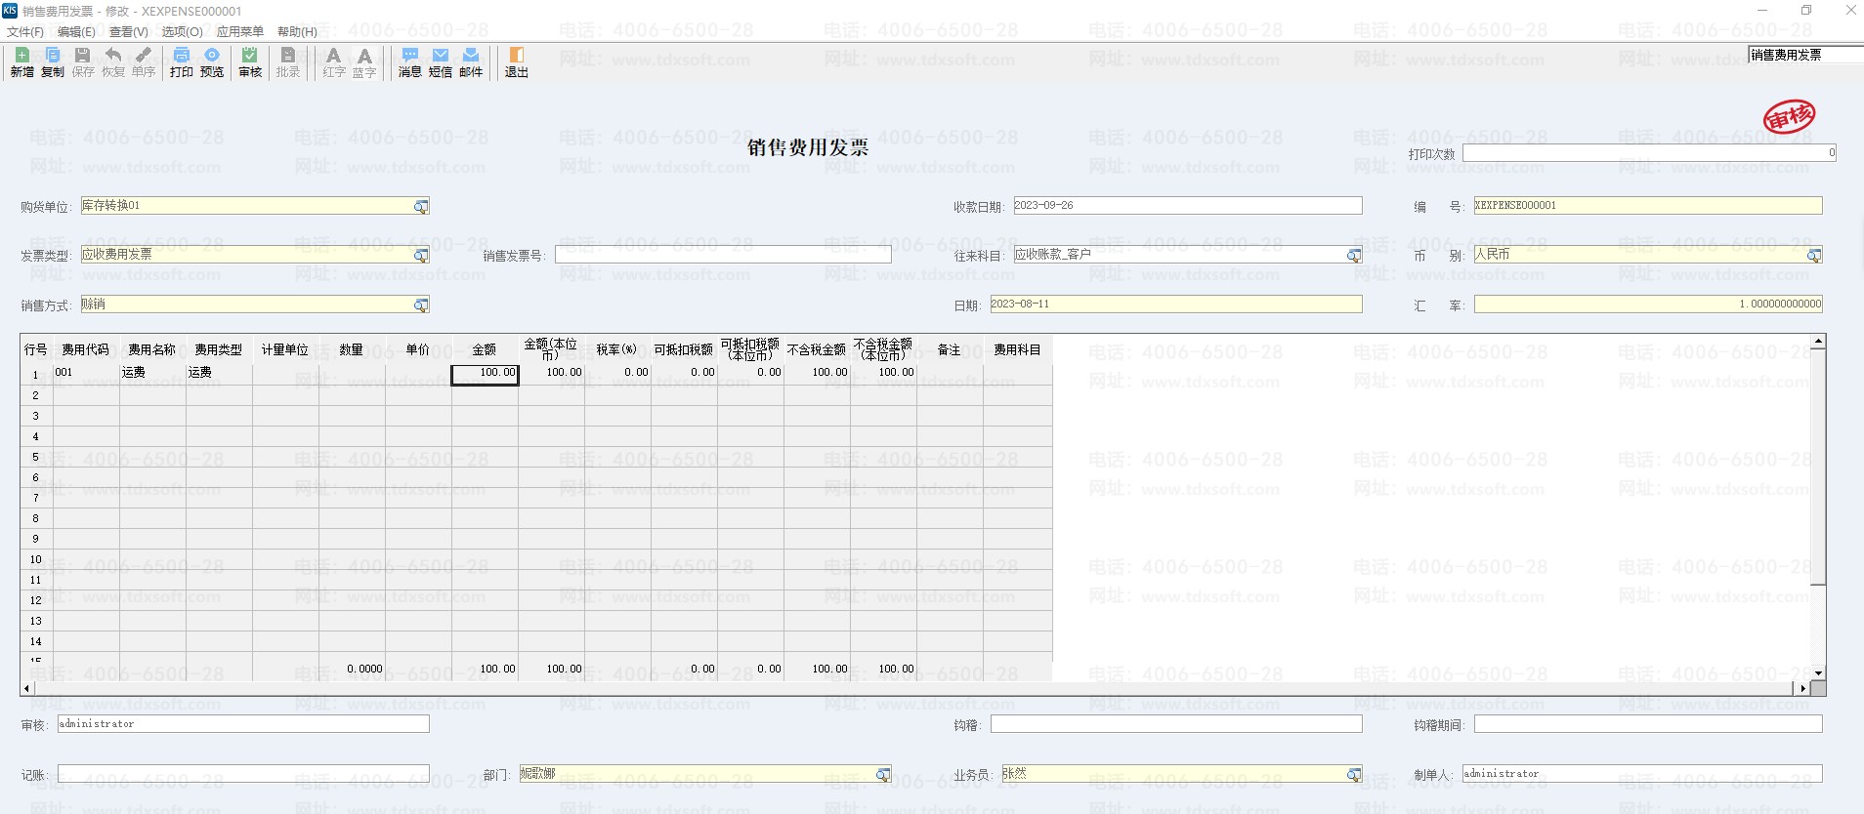The height and width of the screenshot is (814, 1864).
Task: Open the 选项(O) menu
Action: (182, 32)
